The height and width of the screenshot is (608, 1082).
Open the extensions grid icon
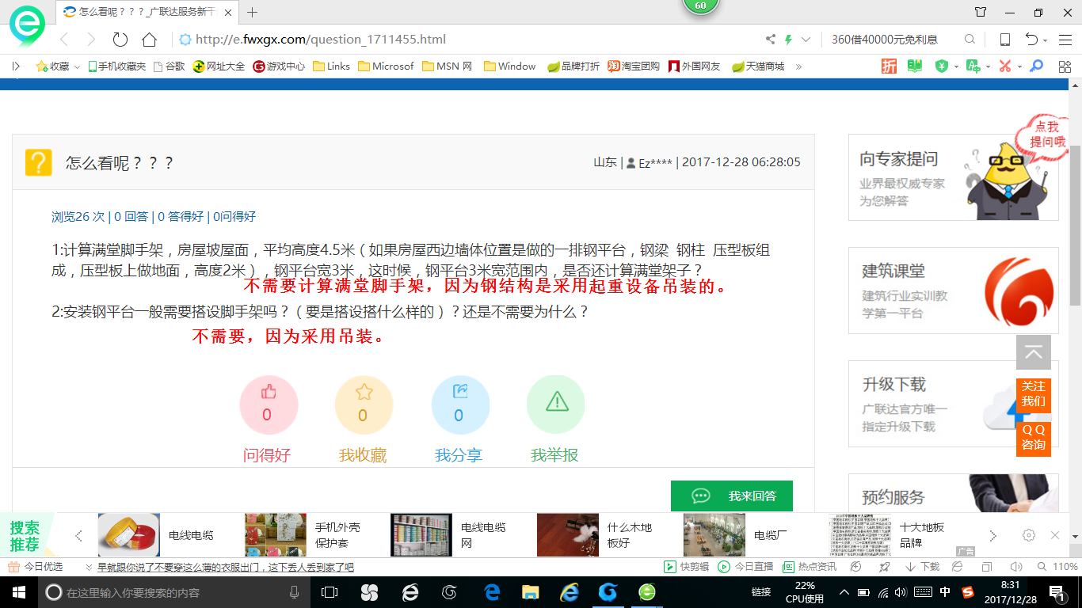1064,66
